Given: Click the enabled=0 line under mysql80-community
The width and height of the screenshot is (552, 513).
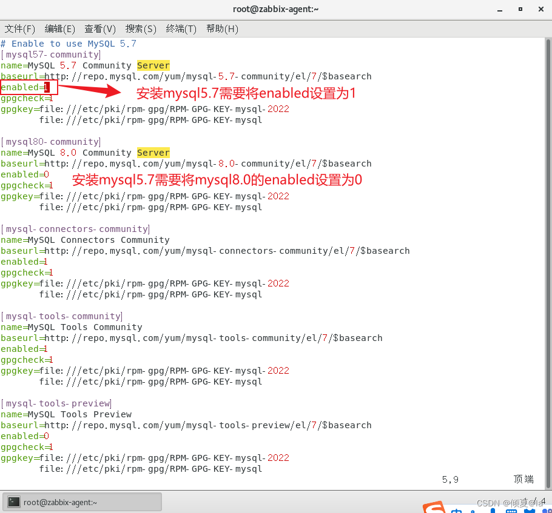Looking at the screenshot, I should coord(25,174).
